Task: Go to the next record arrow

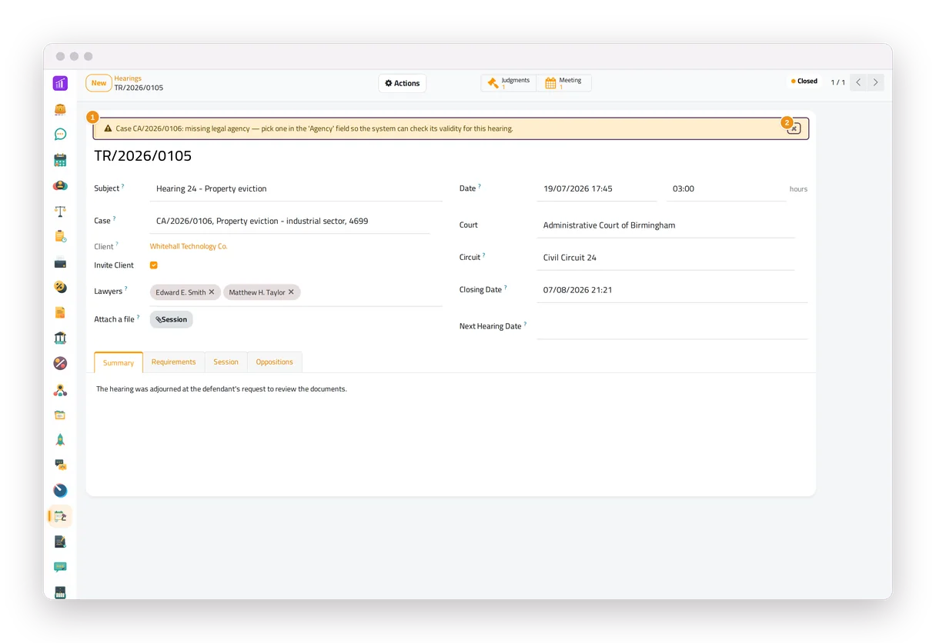Action: [875, 82]
